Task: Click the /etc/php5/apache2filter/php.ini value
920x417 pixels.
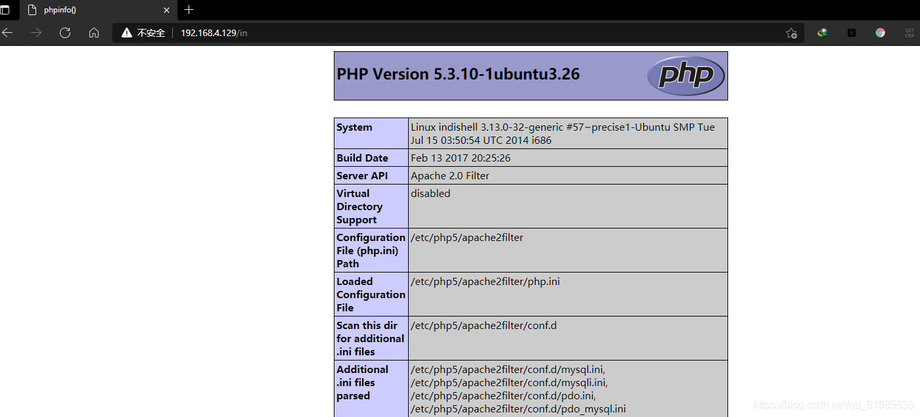Action: click(485, 282)
